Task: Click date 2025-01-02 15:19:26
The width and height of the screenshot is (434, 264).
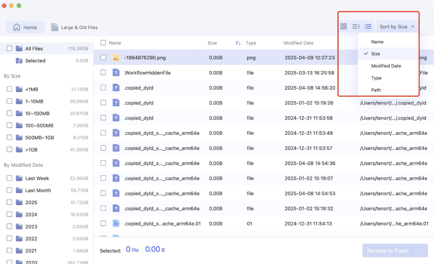Action: [309, 103]
